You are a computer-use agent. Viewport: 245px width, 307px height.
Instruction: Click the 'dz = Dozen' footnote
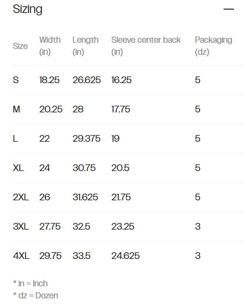pyautogui.click(x=36, y=295)
